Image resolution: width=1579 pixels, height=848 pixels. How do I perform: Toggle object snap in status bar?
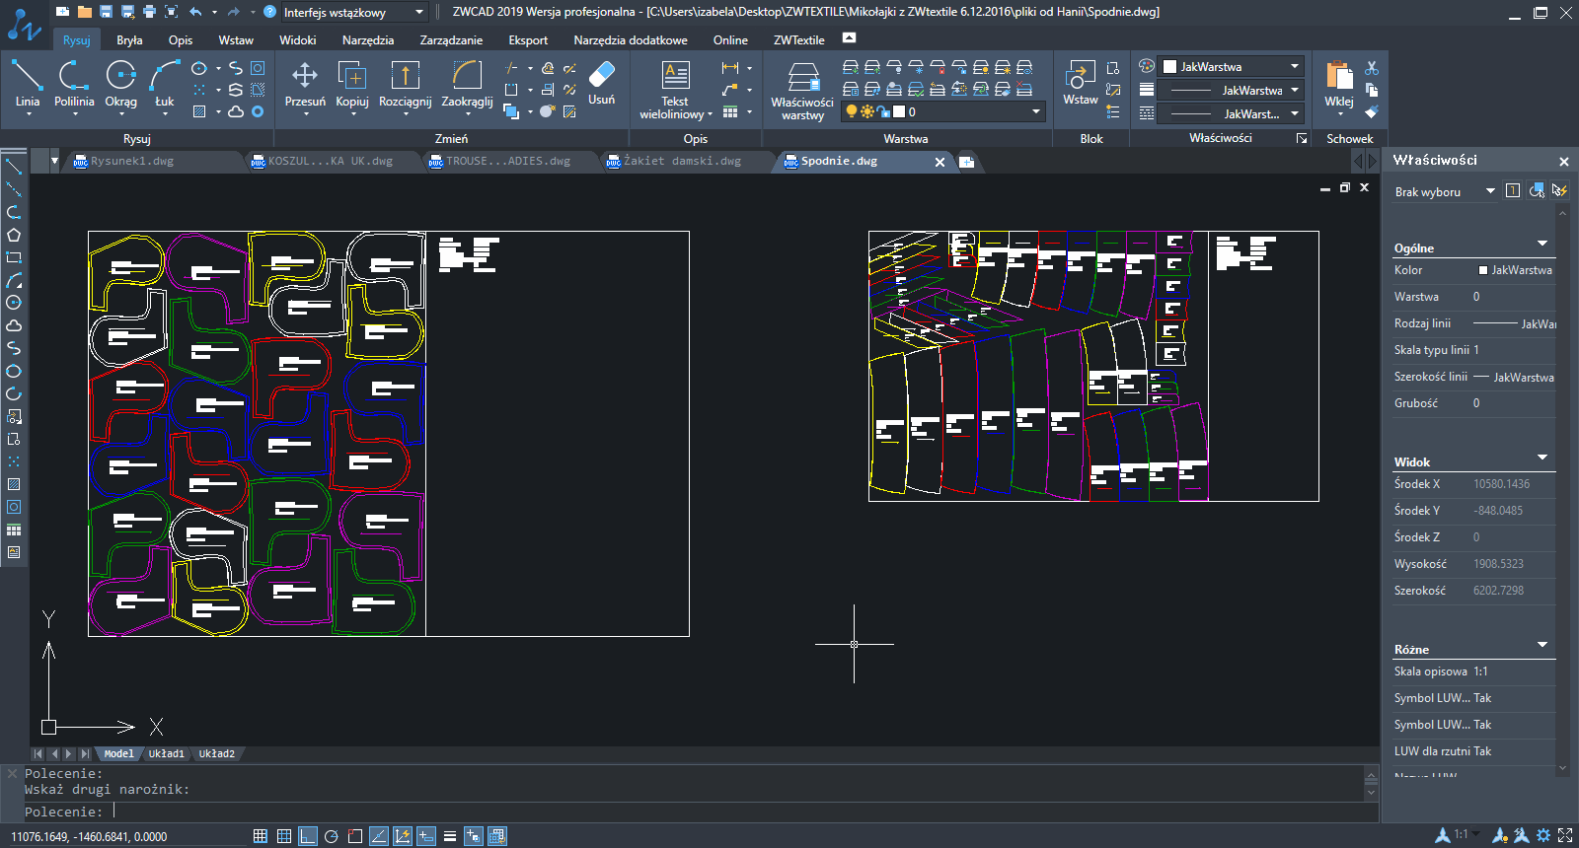[x=355, y=836]
